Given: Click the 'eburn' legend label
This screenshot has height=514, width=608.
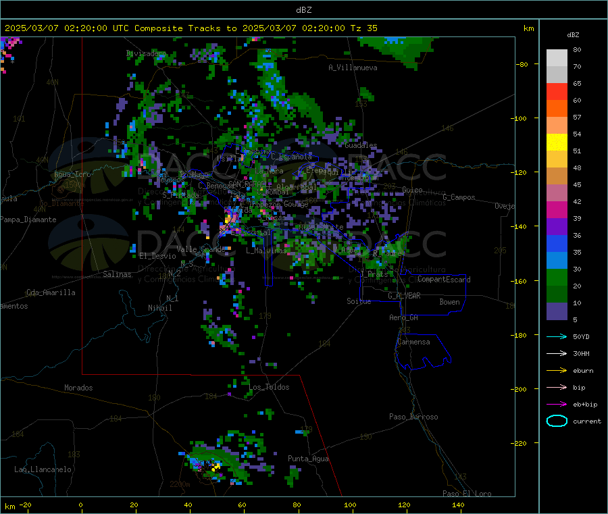Looking at the screenshot, I should tap(583, 371).
